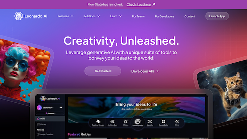
Task: Click the Launch App button
Action: (x=217, y=16)
